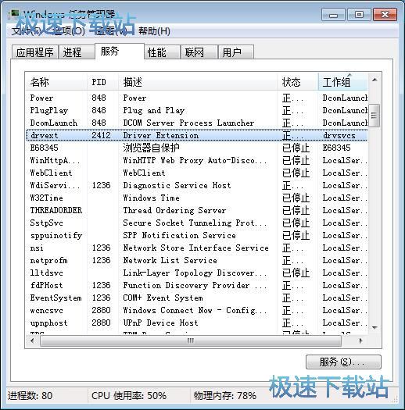Select the PlugPlay service row
Viewport: 405px width, 410px height.
(x=196, y=110)
